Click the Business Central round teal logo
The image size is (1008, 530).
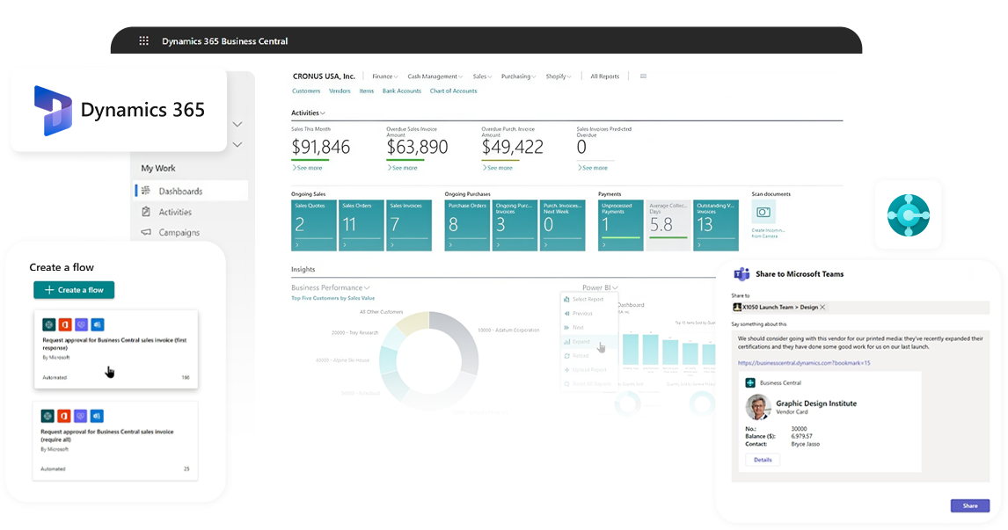pos(909,215)
